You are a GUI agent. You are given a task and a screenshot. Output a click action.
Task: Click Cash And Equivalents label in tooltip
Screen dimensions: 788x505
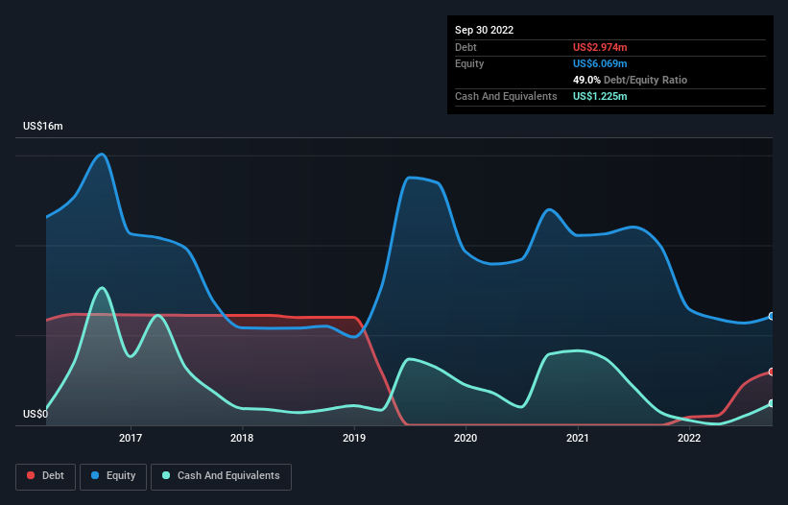point(506,96)
